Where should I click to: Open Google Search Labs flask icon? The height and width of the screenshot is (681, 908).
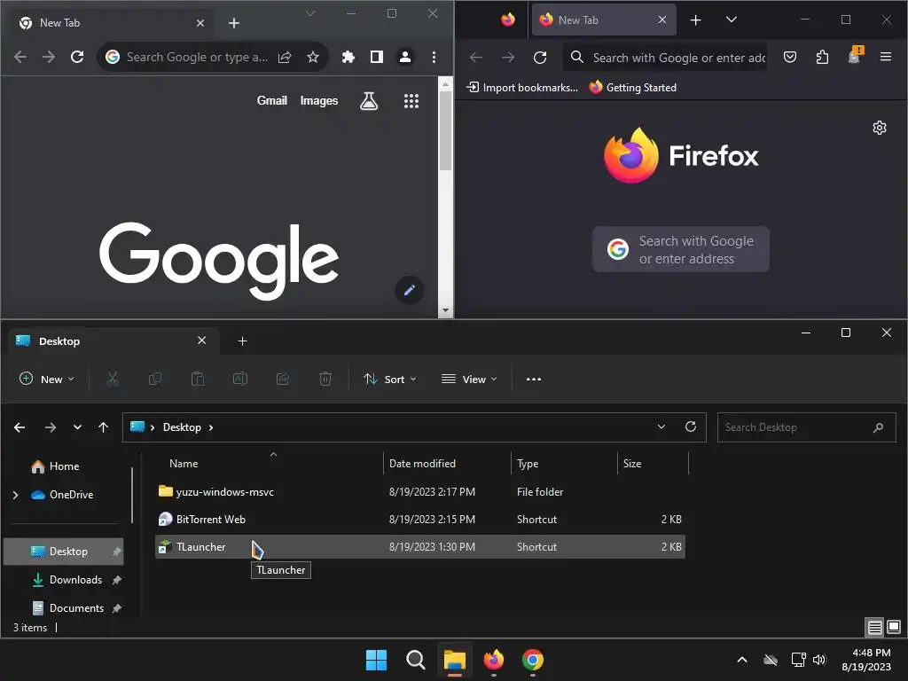(x=369, y=101)
